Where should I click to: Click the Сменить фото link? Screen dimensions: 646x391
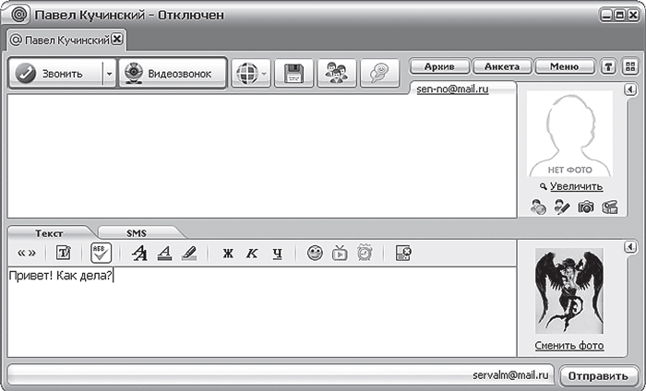(x=568, y=346)
